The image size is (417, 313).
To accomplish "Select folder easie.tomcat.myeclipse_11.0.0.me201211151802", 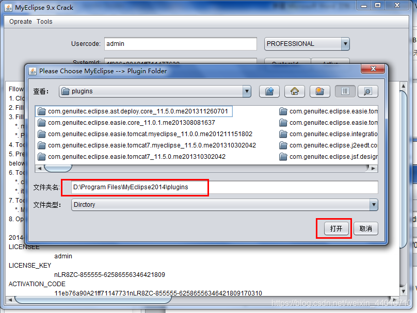I will [145, 134].
